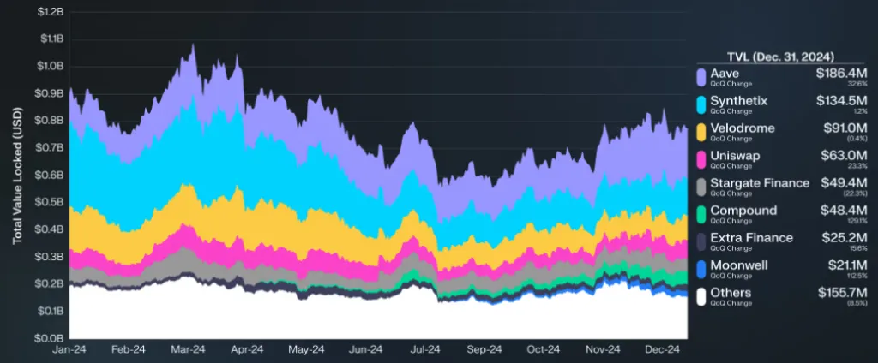The height and width of the screenshot is (363, 878).
Task: Click the $0.5B y-axis tick label
Action: tap(51, 202)
